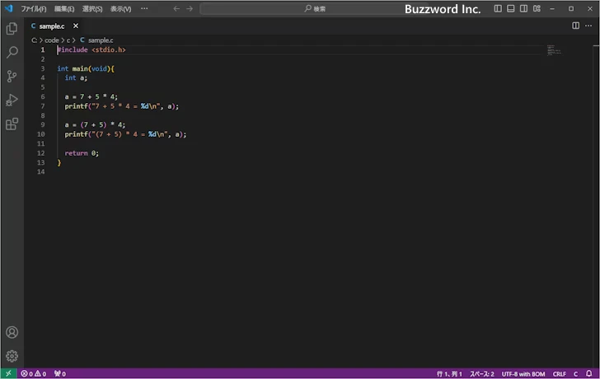Click the notifications bell in status bar
The width and height of the screenshot is (600, 379).
[591, 373]
